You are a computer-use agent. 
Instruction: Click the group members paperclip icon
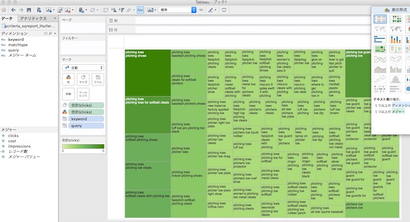(x=129, y=10)
